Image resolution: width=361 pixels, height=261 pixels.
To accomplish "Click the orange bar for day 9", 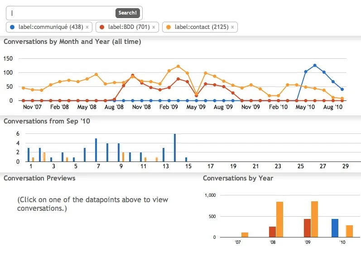I will pos(123,157).
